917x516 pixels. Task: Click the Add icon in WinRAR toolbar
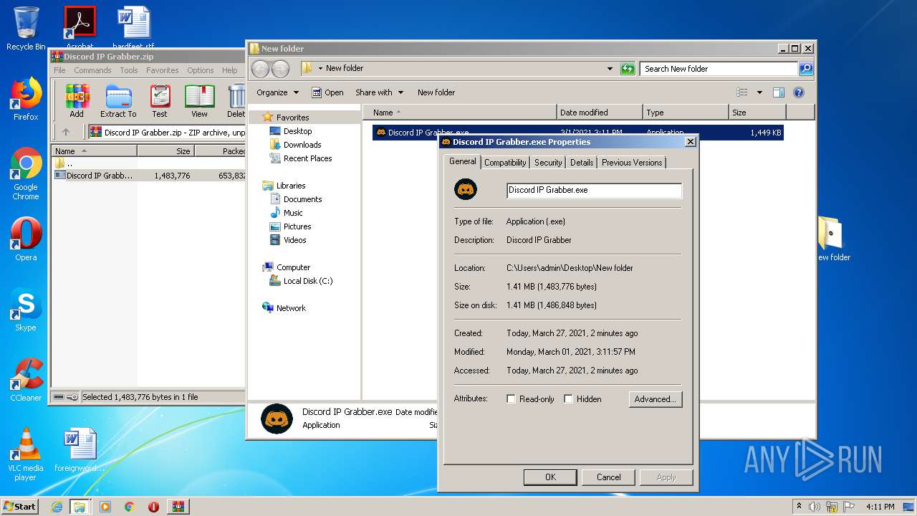[77, 101]
